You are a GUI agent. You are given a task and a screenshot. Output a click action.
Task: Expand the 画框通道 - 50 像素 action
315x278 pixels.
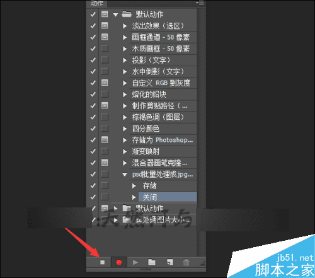click(125, 37)
